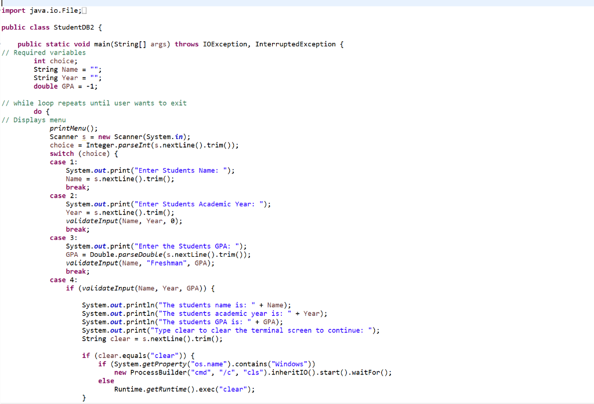Screen dimensions: 594x404
Task: Click the 'Name = s.nextLine().trim();' line
Action: pyautogui.click(x=120, y=179)
